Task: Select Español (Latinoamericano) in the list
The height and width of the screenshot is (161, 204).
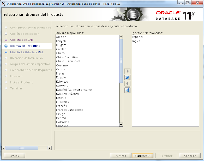Action: tap(87, 90)
